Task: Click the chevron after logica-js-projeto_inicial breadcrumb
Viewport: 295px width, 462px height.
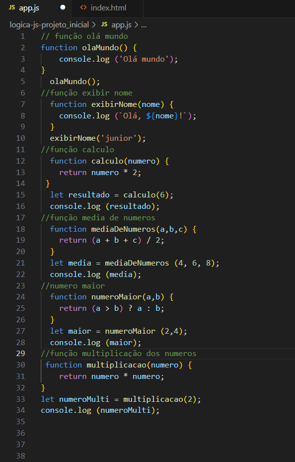Action: pos(94,25)
